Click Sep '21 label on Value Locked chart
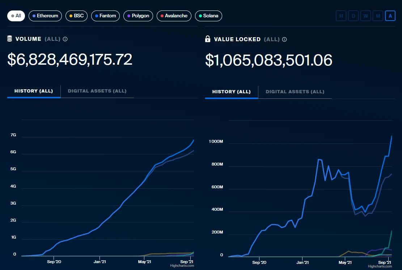 pyautogui.click(x=385, y=262)
